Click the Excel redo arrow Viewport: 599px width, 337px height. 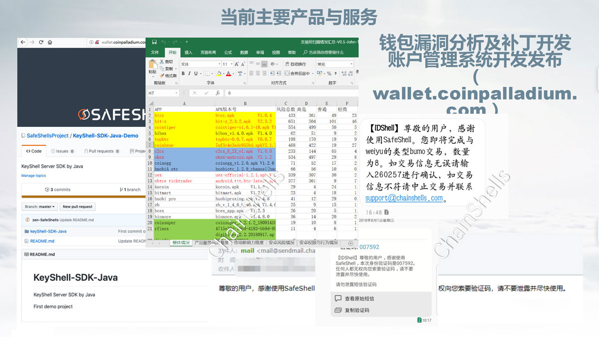point(175,42)
